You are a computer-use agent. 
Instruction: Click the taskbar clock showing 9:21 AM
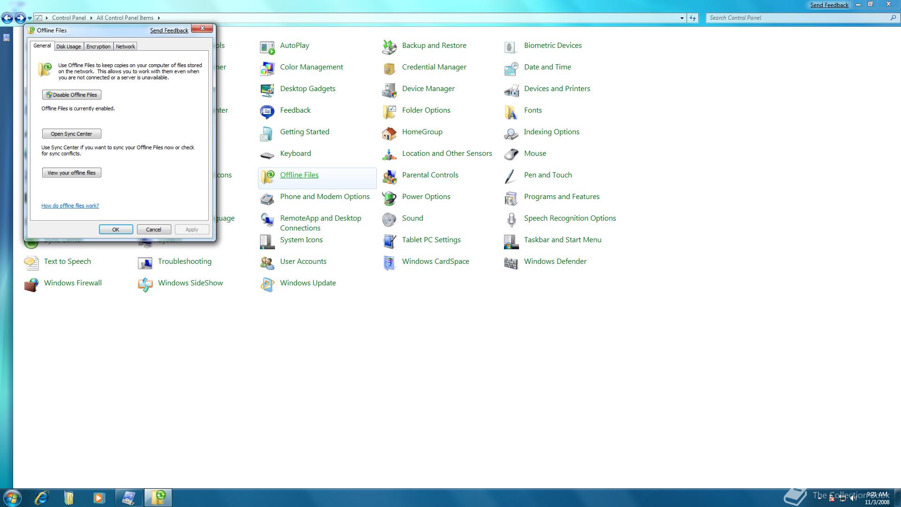877,498
